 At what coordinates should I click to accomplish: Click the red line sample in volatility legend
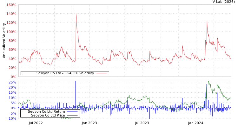[x=101, y=73]
